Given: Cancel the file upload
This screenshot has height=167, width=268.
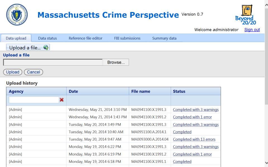Looking at the screenshot, I should pos(33,72).
